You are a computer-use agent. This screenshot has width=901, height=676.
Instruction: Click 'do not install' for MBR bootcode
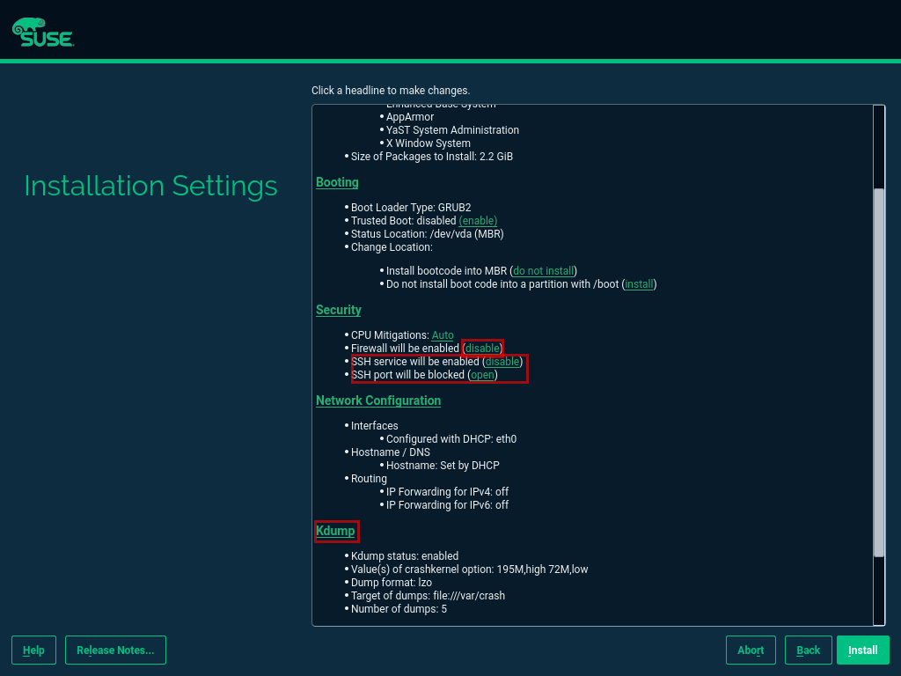click(543, 270)
